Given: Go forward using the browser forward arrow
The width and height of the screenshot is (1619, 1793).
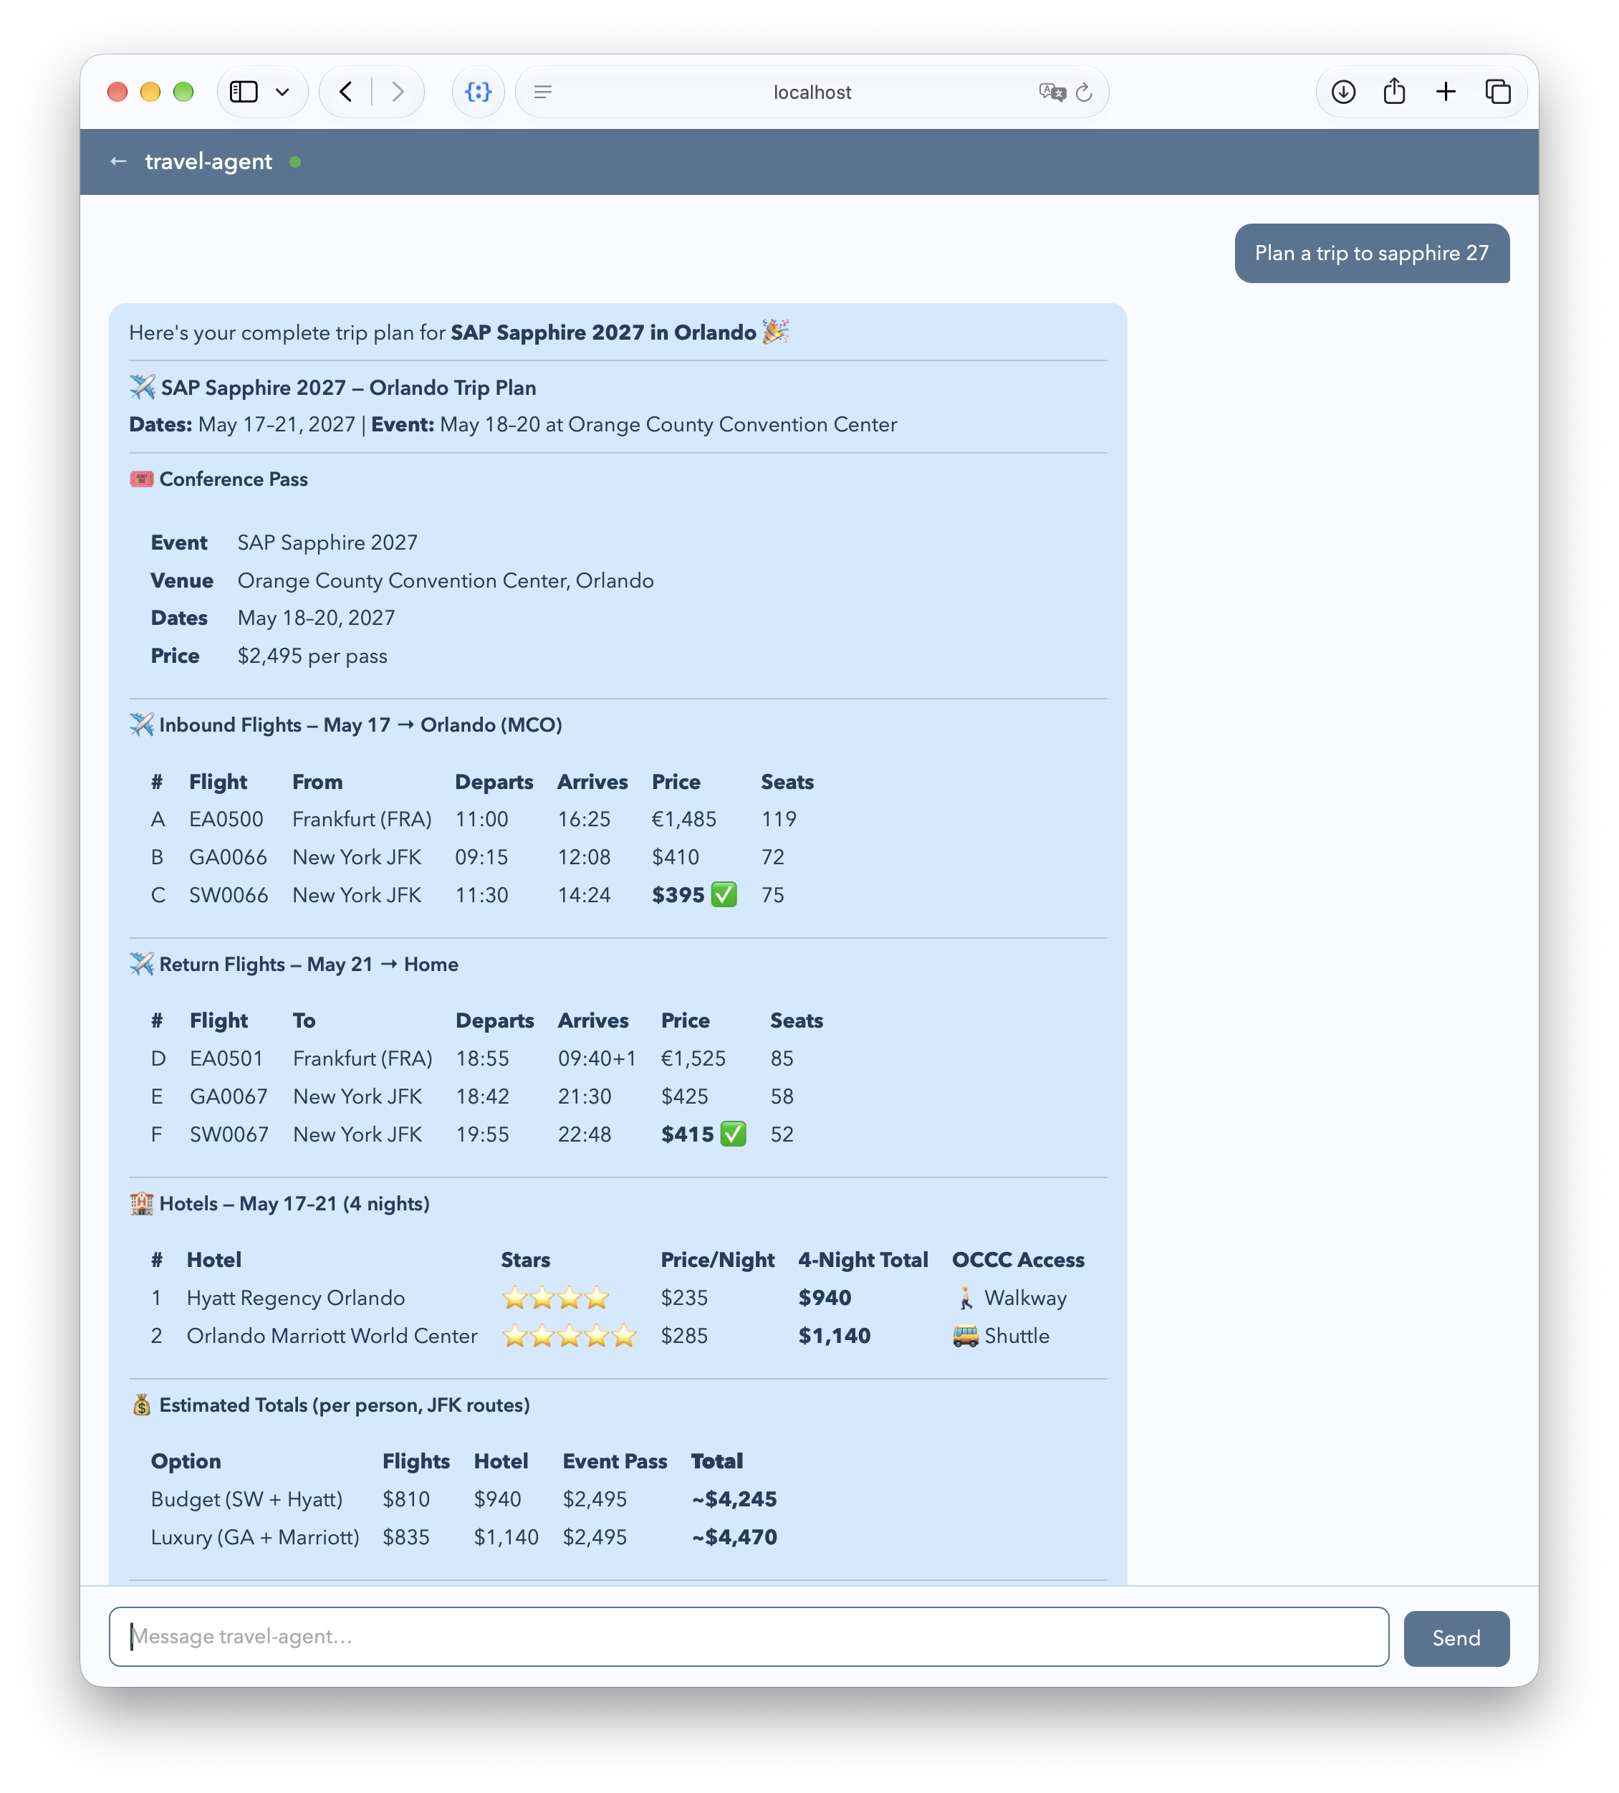Looking at the screenshot, I should pyautogui.click(x=398, y=92).
